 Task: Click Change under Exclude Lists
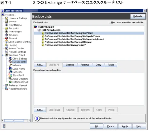[70, 65]
